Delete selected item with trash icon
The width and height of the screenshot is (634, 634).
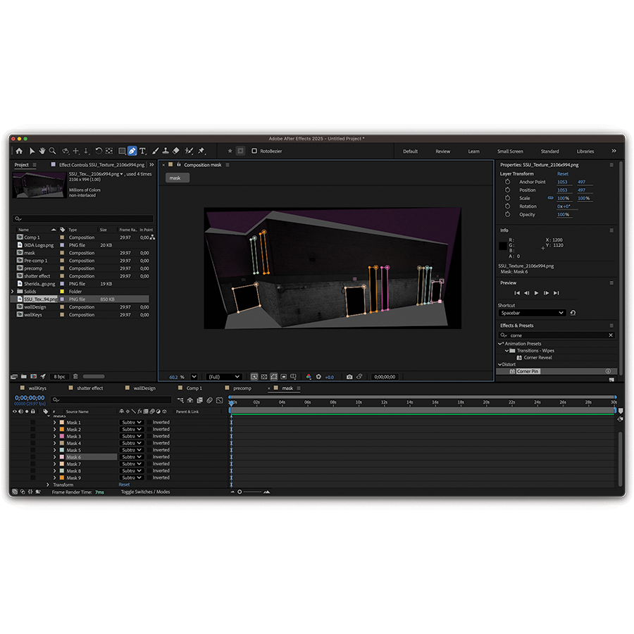pyautogui.click(x=76, y=376)
